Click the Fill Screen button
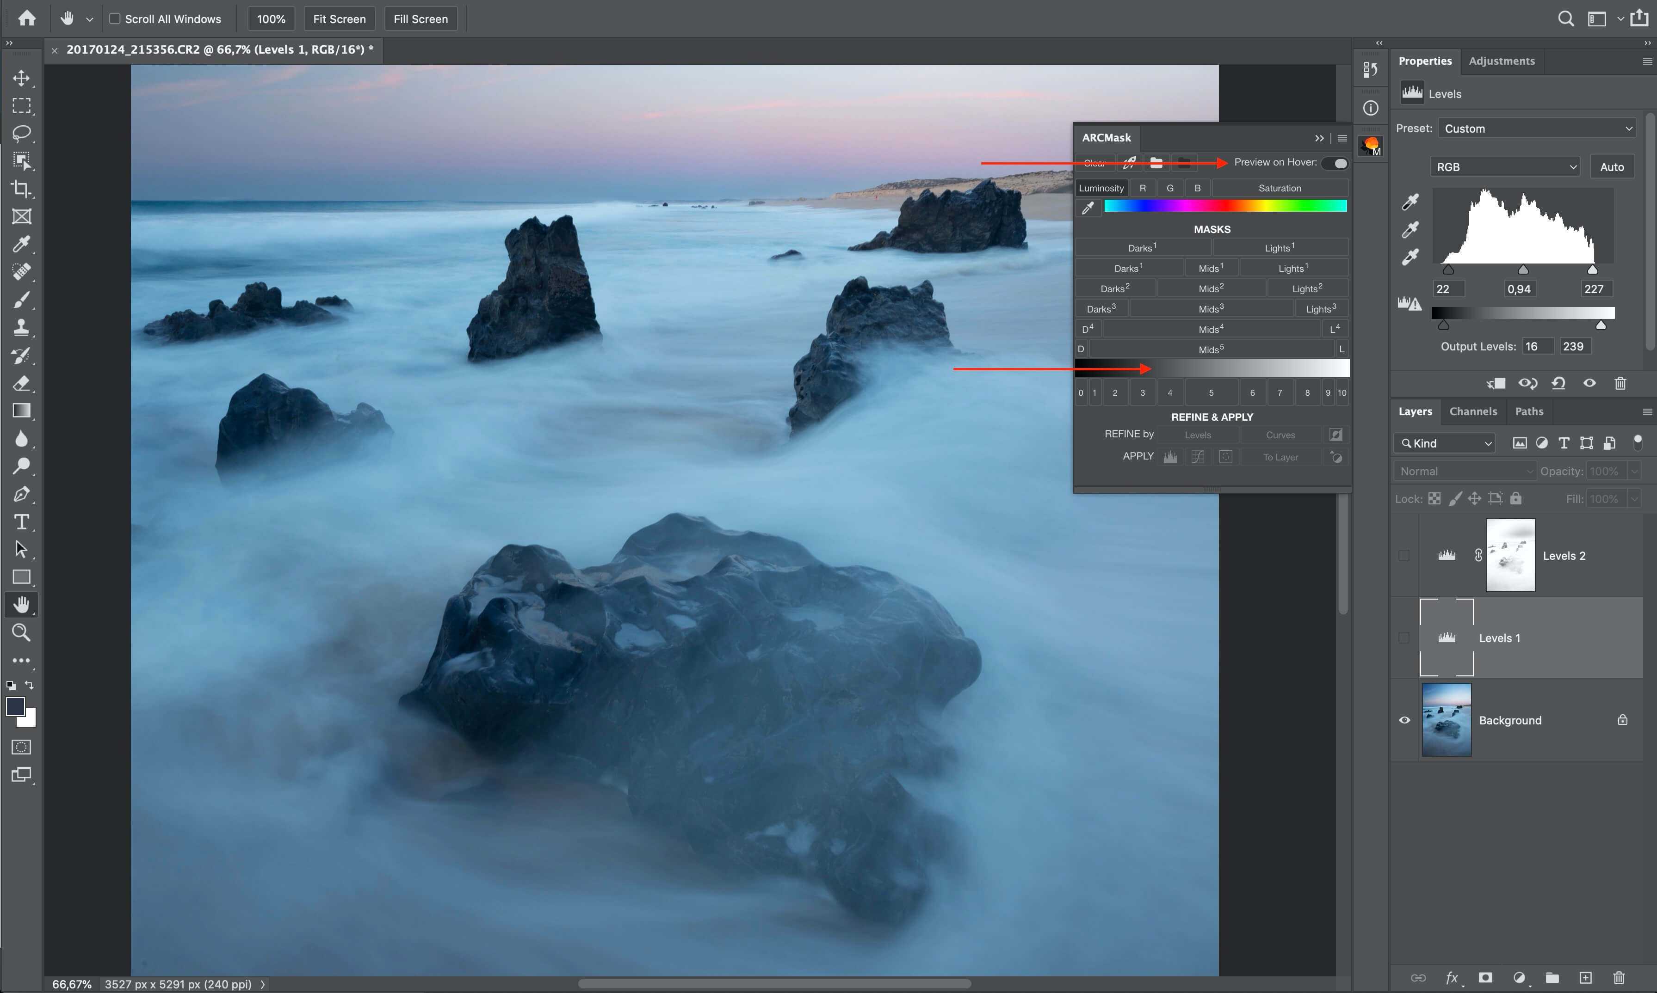Image resolution: width=1657 pixels, height=993 pixels. point(420,19)
